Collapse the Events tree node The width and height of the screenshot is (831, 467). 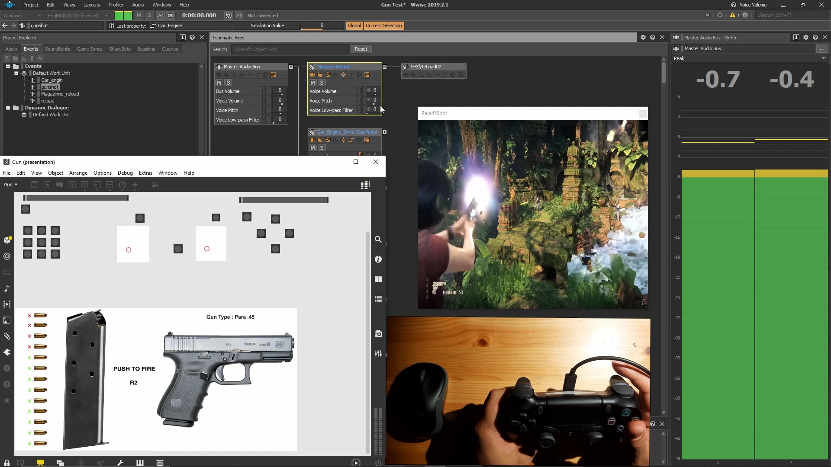[8, 66]
